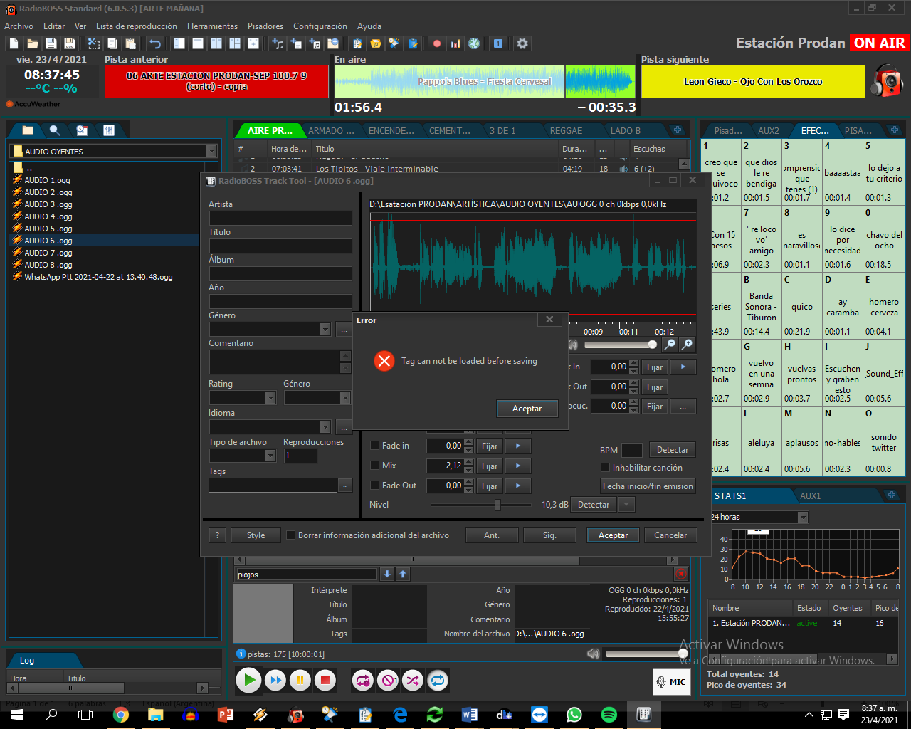Click the fast-forward next track button
Screen dimensions: 911x729
(x=275, y=680)
